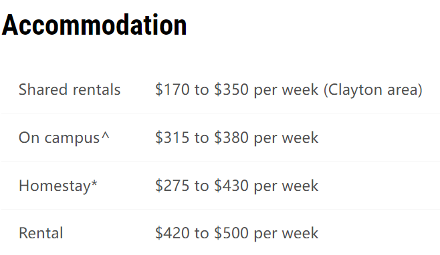The image size is (440, 255).
Task: Click the $420 Rental amount
Action: [173, 233]
